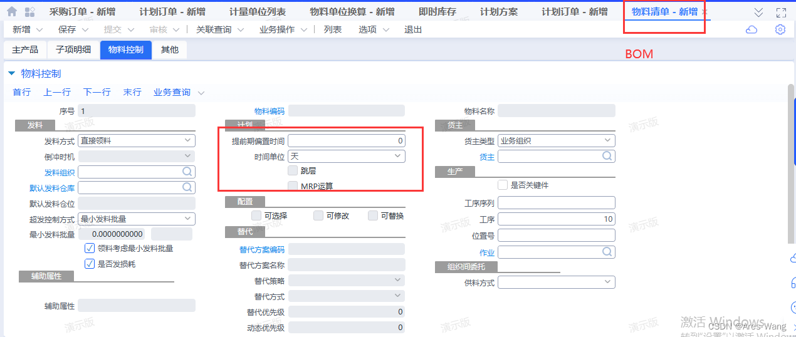Expand the tab overflow double-chevron

758,12
